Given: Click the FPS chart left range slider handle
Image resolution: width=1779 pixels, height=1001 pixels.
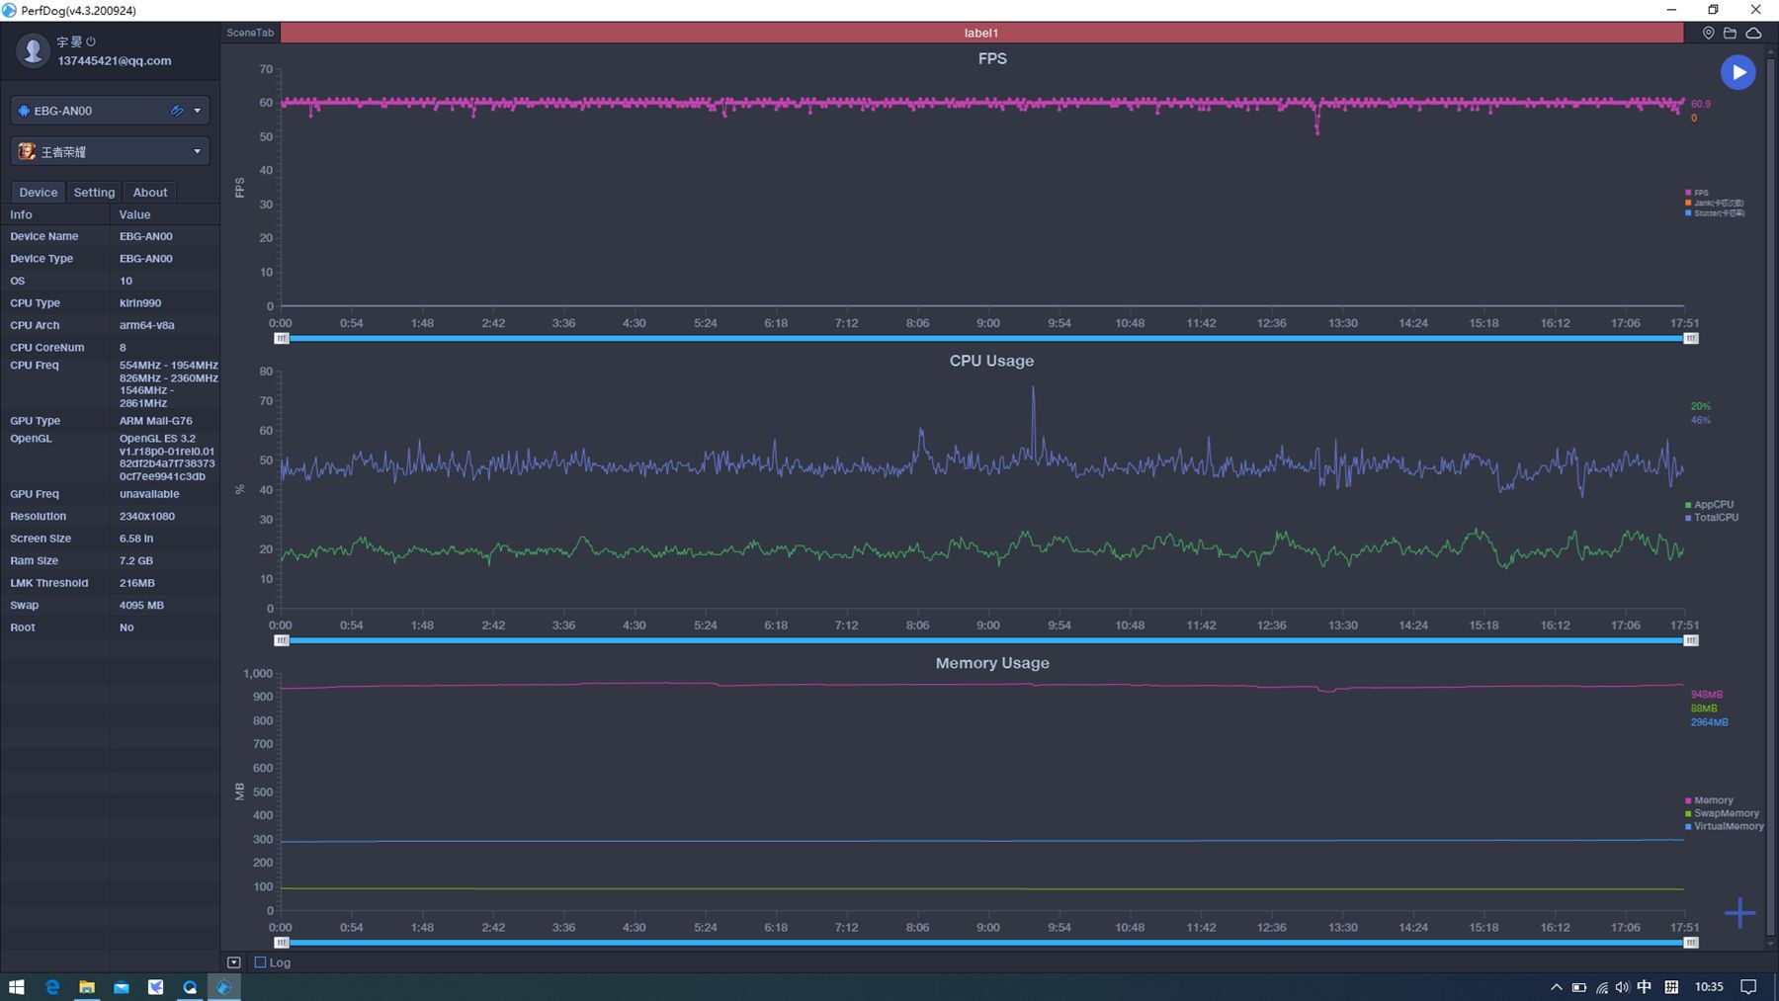Looking at the screenshot, I should pyautogui.click(x=282, y=338).
